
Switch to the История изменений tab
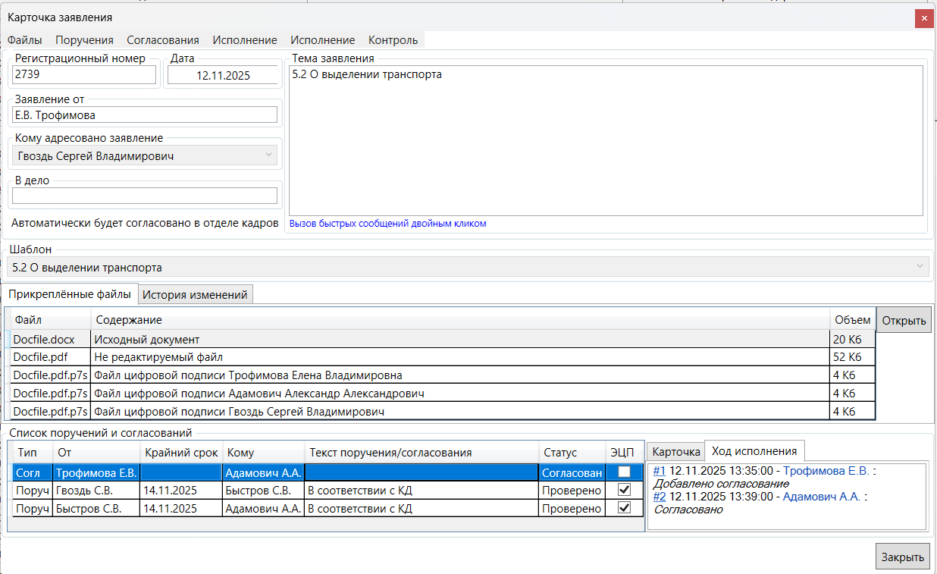click(x=196, y=295)
